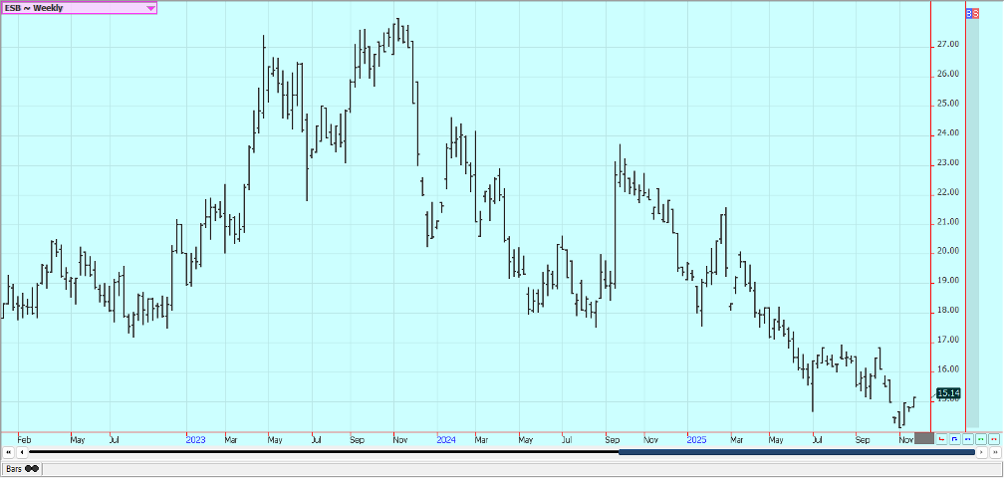Screen dimensions: 1004x478
Task: Click the 2024 year label on time axis
Action: 446,438
